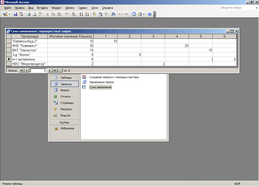
Task: Go to first record navigation button
Action: tap(21, 71)
